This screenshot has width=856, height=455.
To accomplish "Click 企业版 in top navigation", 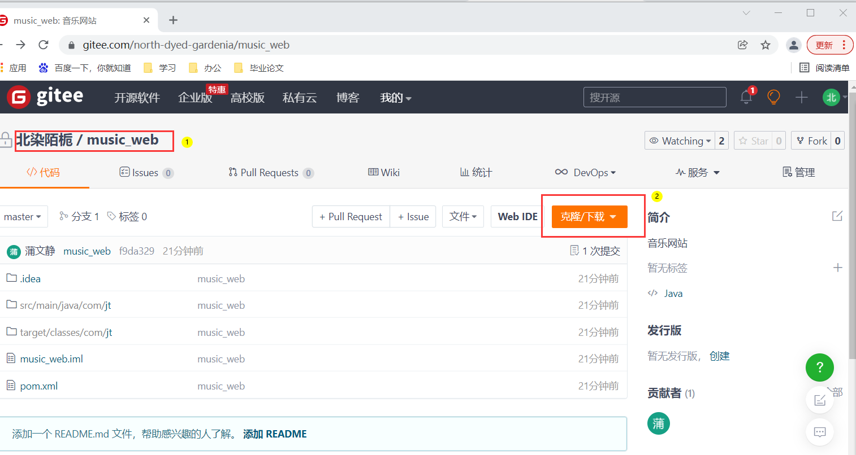I will point(195,98).
